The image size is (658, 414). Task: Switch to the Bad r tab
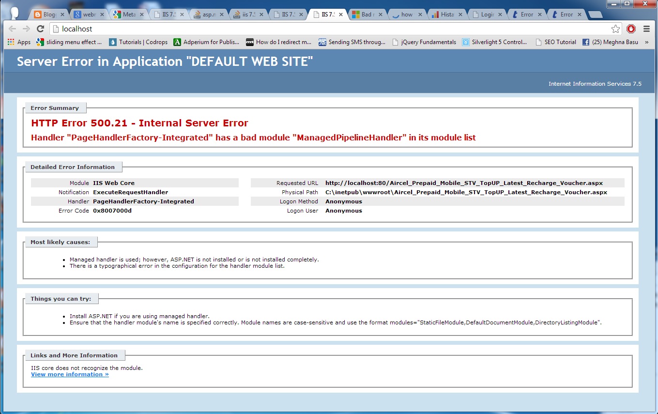pyautogui.click(x=367, y=15)
